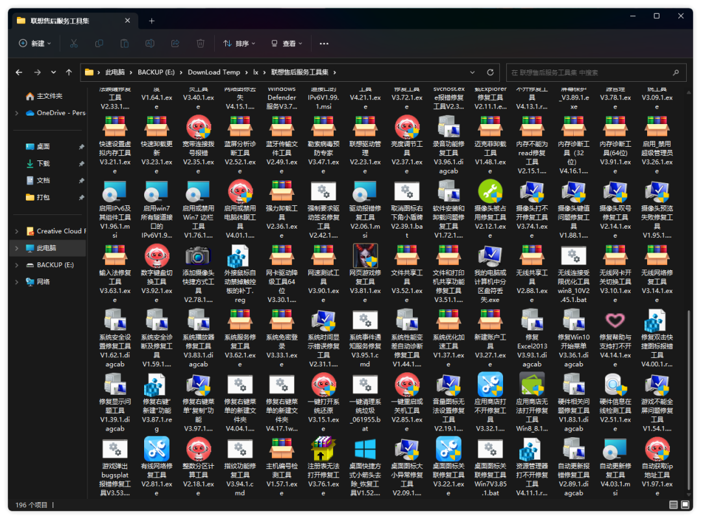The image size is (701, 519).
Task: Select 亮度调节工具 V2.37.1.exe file
Action: click(x=407, y=145)
